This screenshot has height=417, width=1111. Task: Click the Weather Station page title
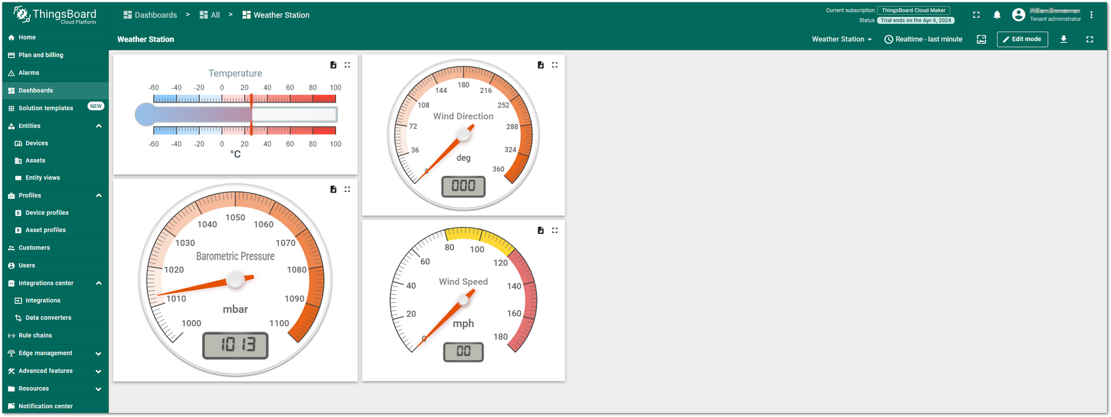pos(146,39)
